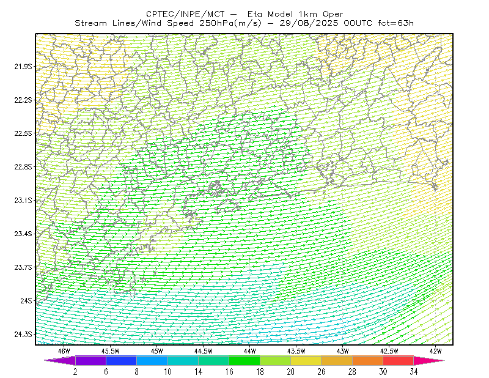This screenshot has height=378, width=489.
Task: Click the 46W longitude axis label
Action: tap(64, 351)
